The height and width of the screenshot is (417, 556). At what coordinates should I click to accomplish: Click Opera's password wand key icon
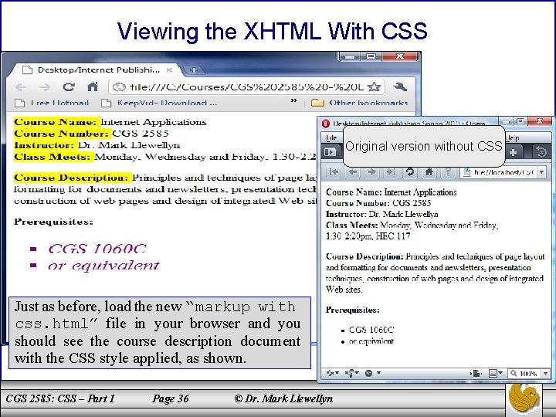(x=448, y=172)
